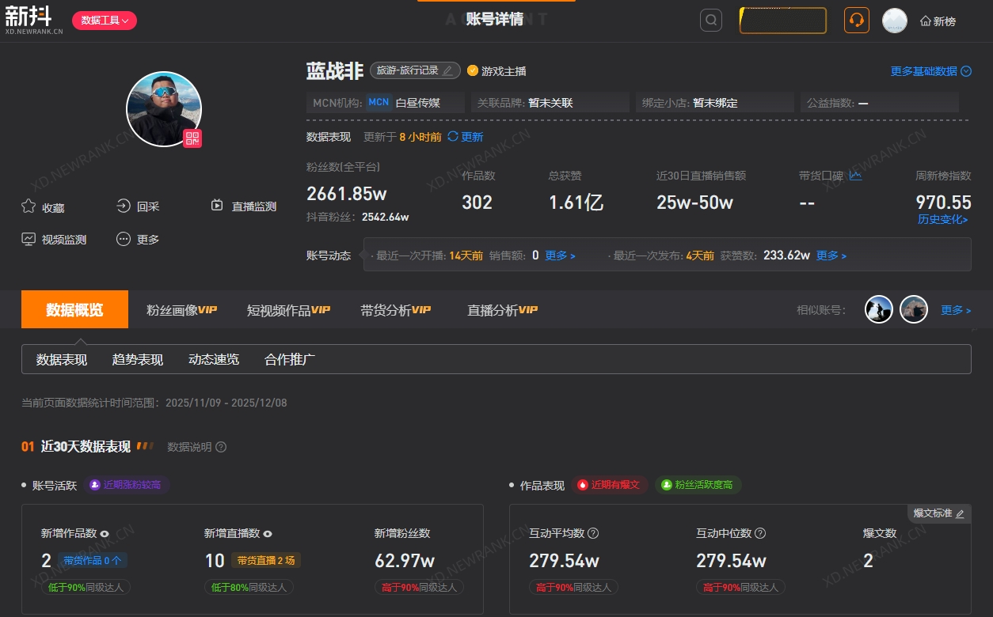Toggle eye icon beside 新增直播数
The height and width of the screenshot is (617, 993).
pyautogui.click(x=268, y=534)
